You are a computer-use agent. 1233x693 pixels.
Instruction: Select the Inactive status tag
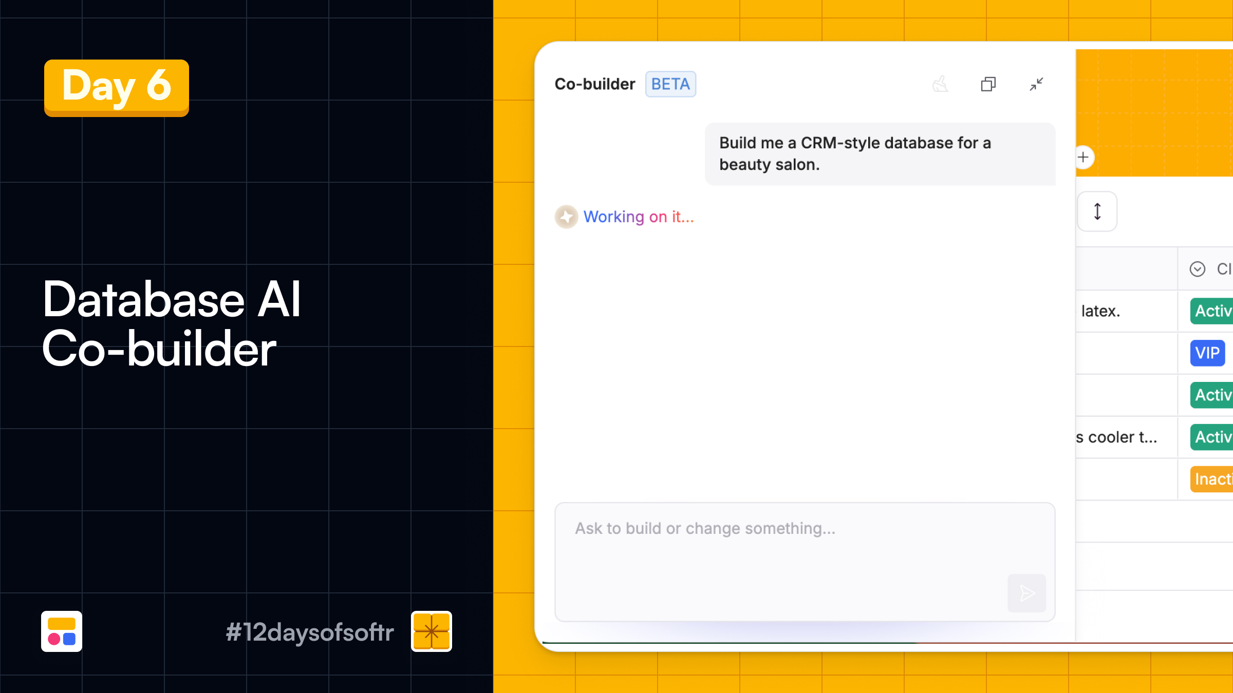click(1212, 479)
